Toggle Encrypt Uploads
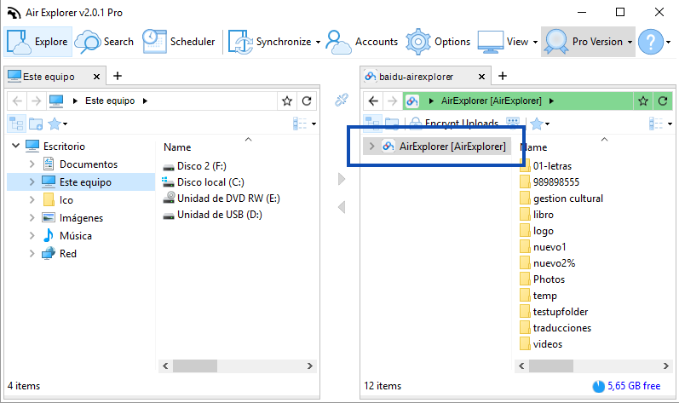 coord(454,123)
